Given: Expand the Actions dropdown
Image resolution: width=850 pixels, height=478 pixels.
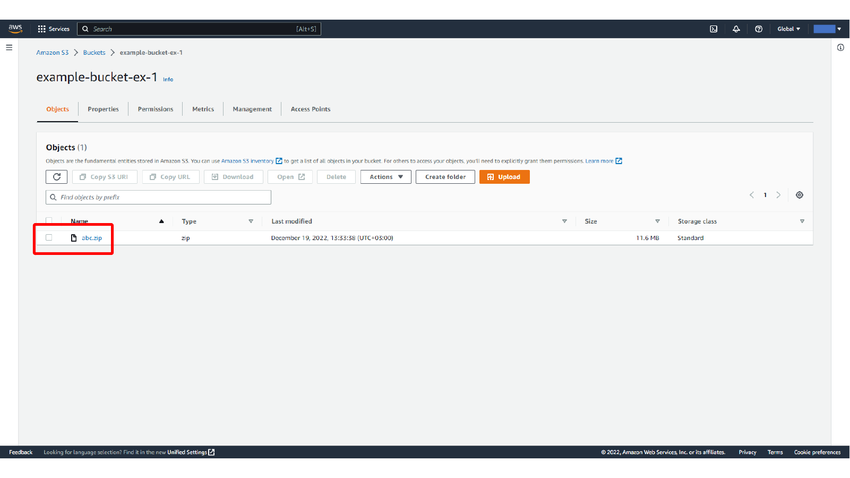Looking at the screenshot, I should click(x=386, y=177).
